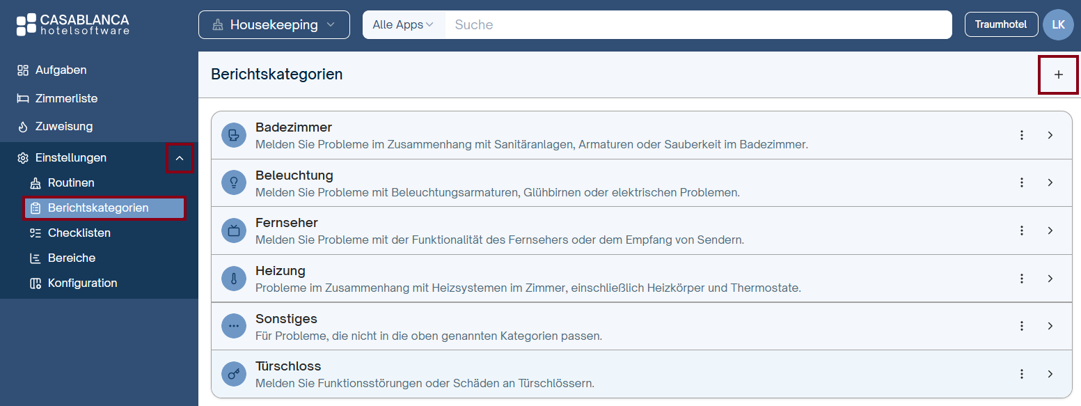Click the Aufgaben grid icon

coord(22,70)
